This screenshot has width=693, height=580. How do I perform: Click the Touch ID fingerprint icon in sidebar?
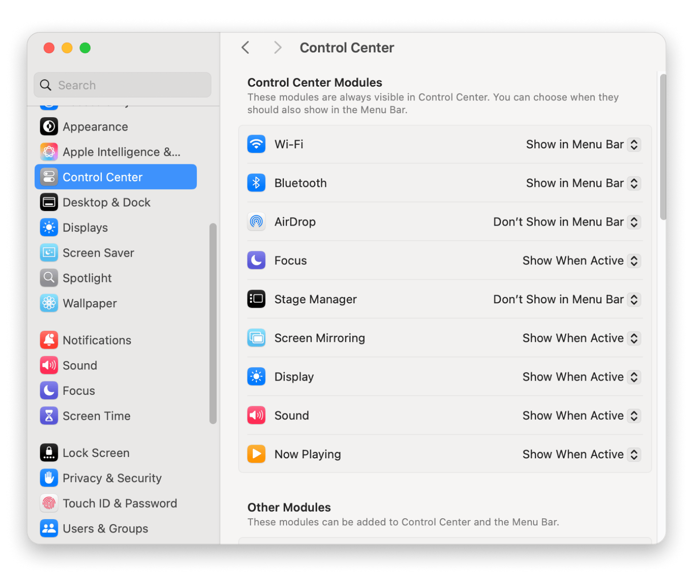coord(49,503)
